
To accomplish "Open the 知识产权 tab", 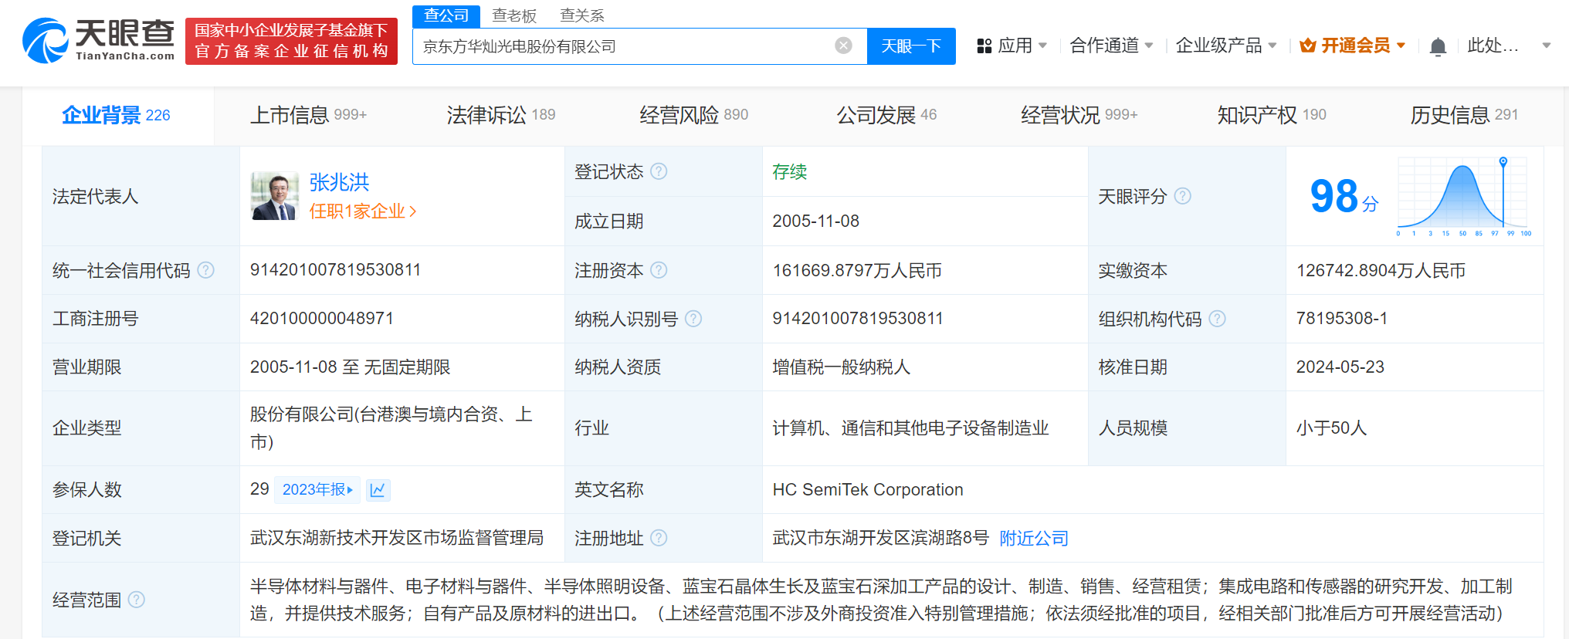I will (x=1271, y=115).
